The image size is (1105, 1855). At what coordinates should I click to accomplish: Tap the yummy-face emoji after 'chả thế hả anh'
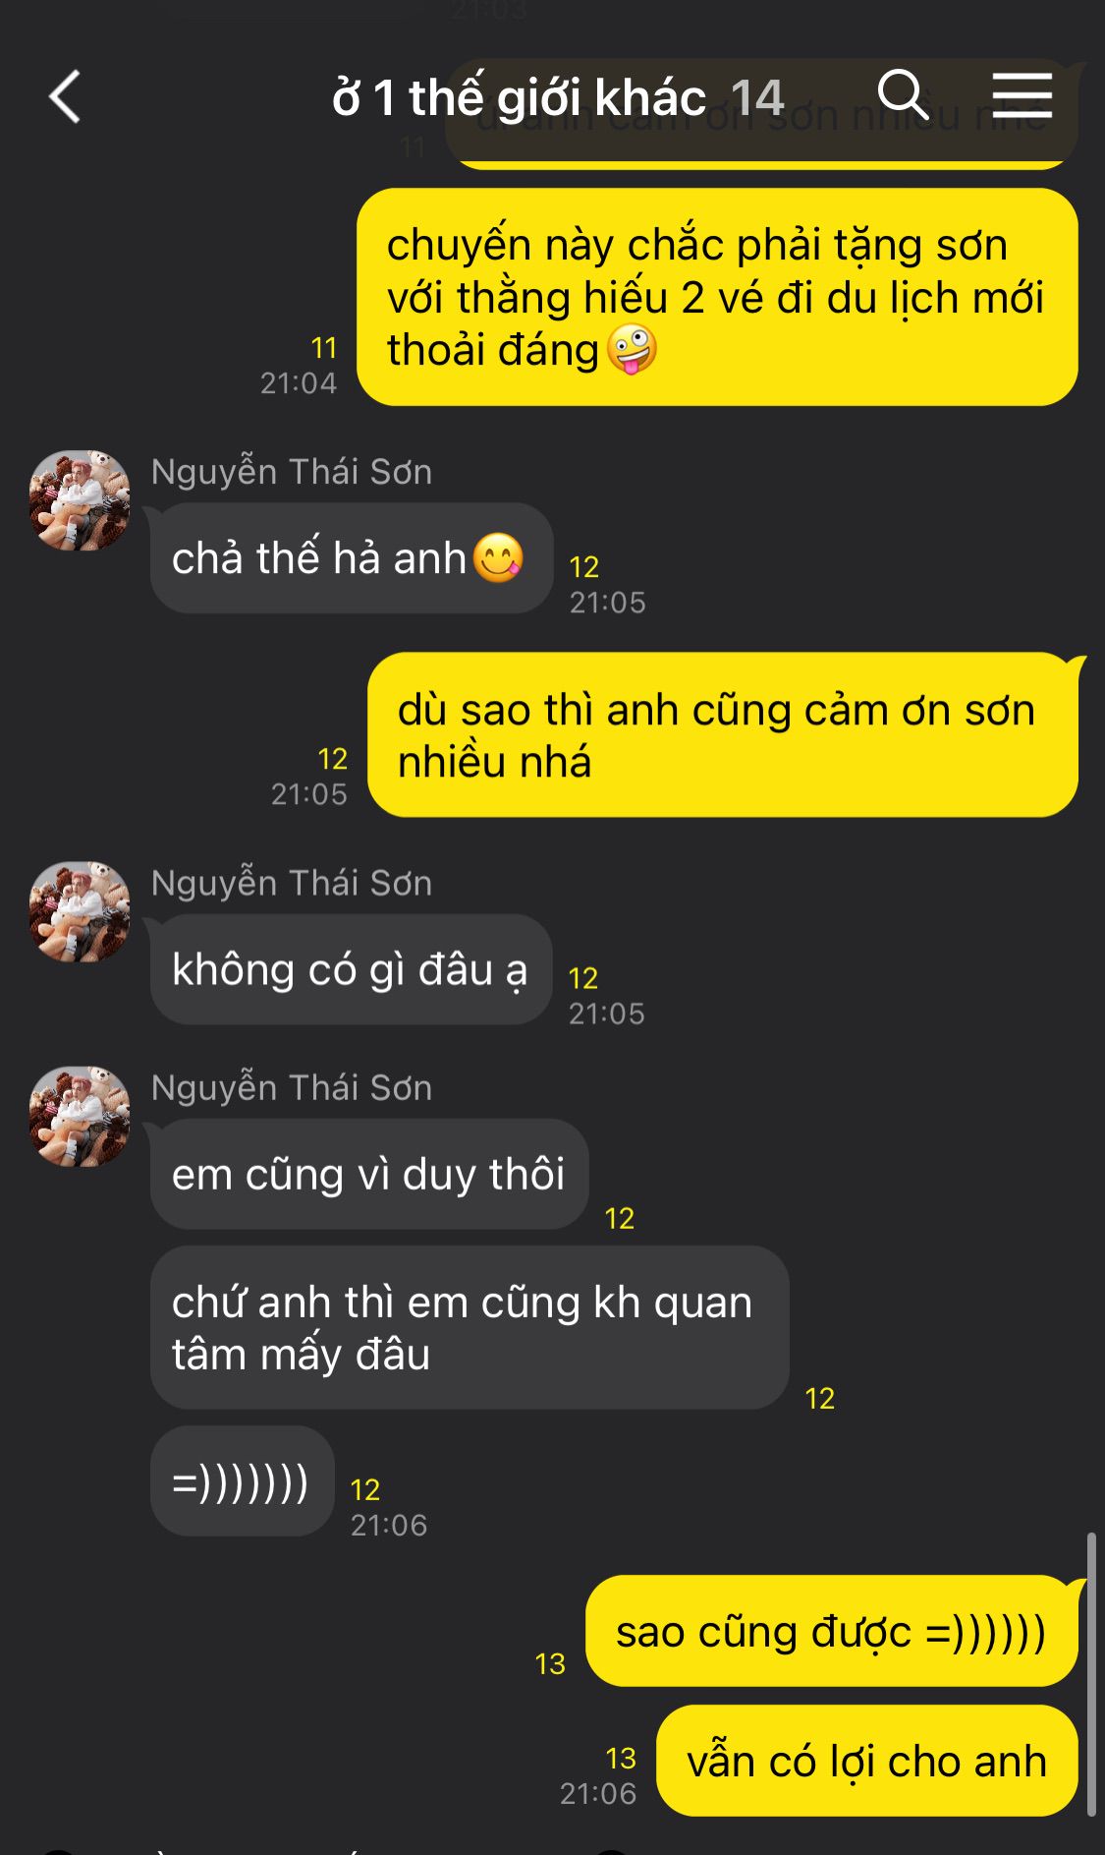498,558
